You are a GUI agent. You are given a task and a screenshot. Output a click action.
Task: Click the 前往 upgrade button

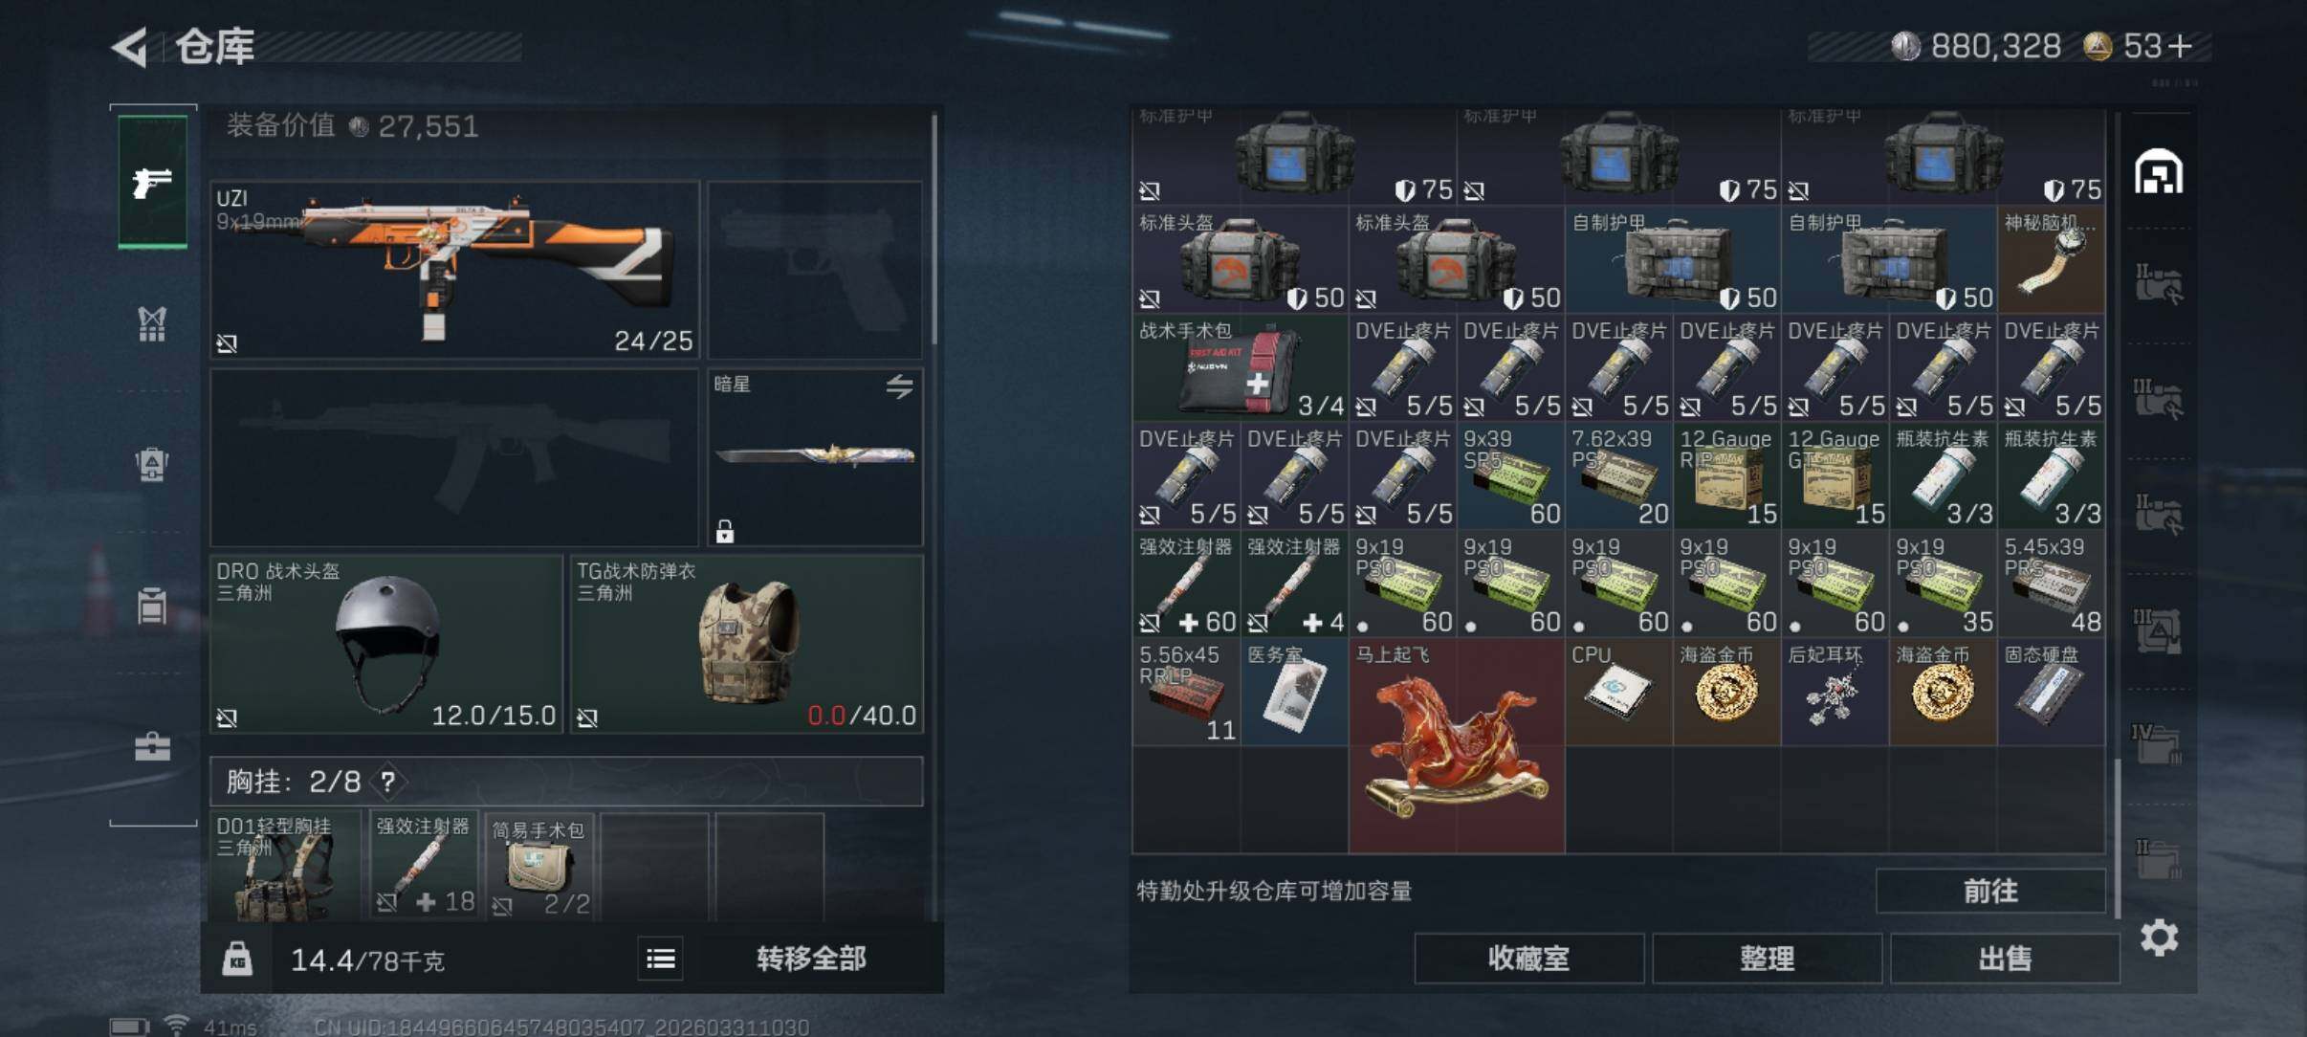coord(1990,892)
